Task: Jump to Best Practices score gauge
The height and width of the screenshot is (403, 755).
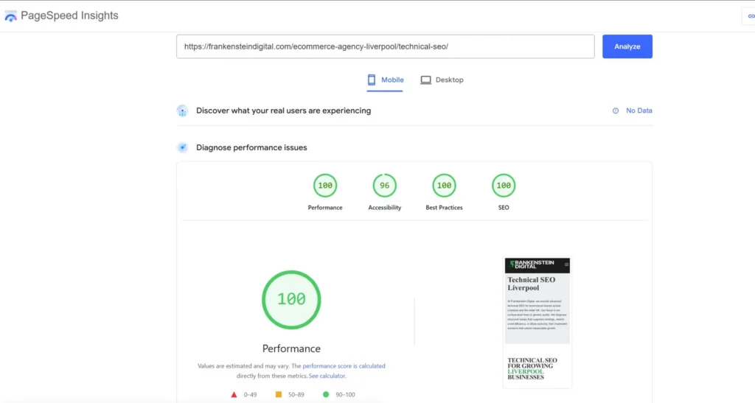Action: (x=444, y=186)
